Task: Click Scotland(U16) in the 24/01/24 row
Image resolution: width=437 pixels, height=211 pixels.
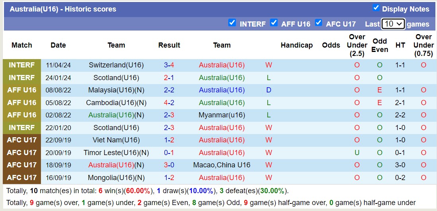Action: (x=116, y=78)
